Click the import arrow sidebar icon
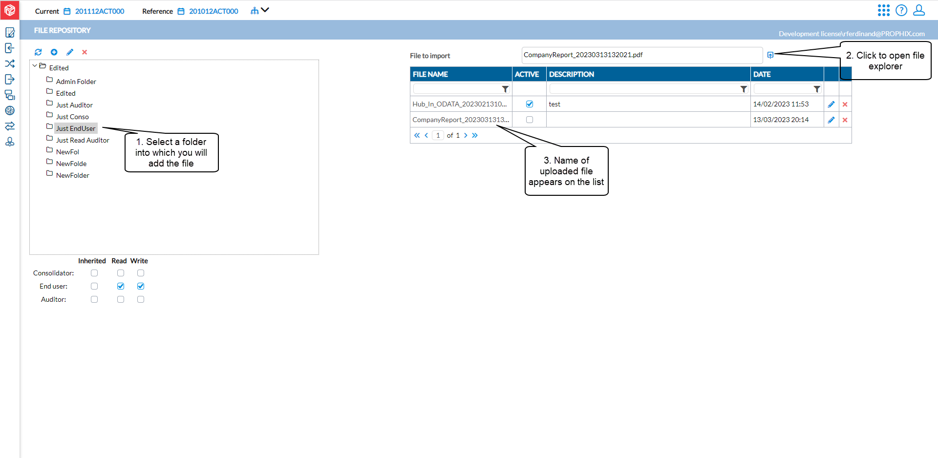This screenshot has height=458, width=938. [x=10, y=48]
